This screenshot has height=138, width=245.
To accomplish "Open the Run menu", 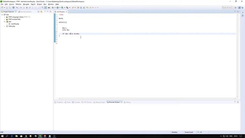I will pyautogui.click(x=45, y=4).
